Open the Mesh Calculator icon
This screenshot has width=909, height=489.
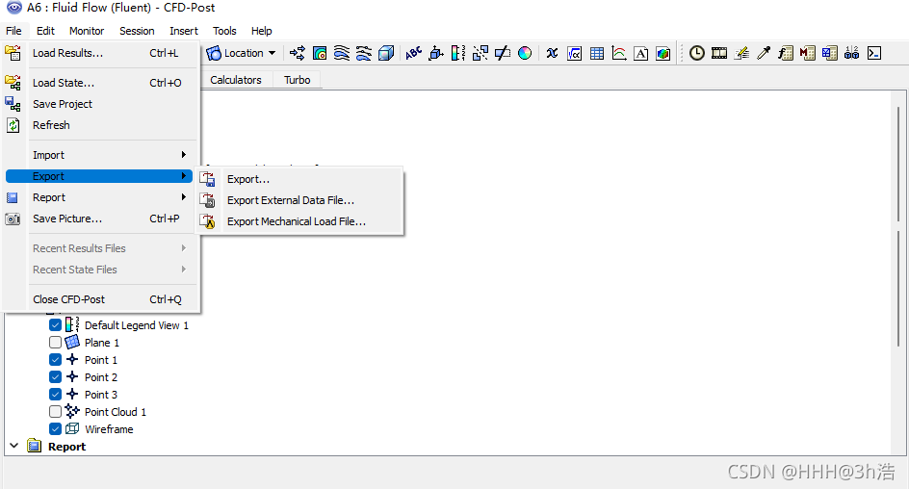point(830,53)
